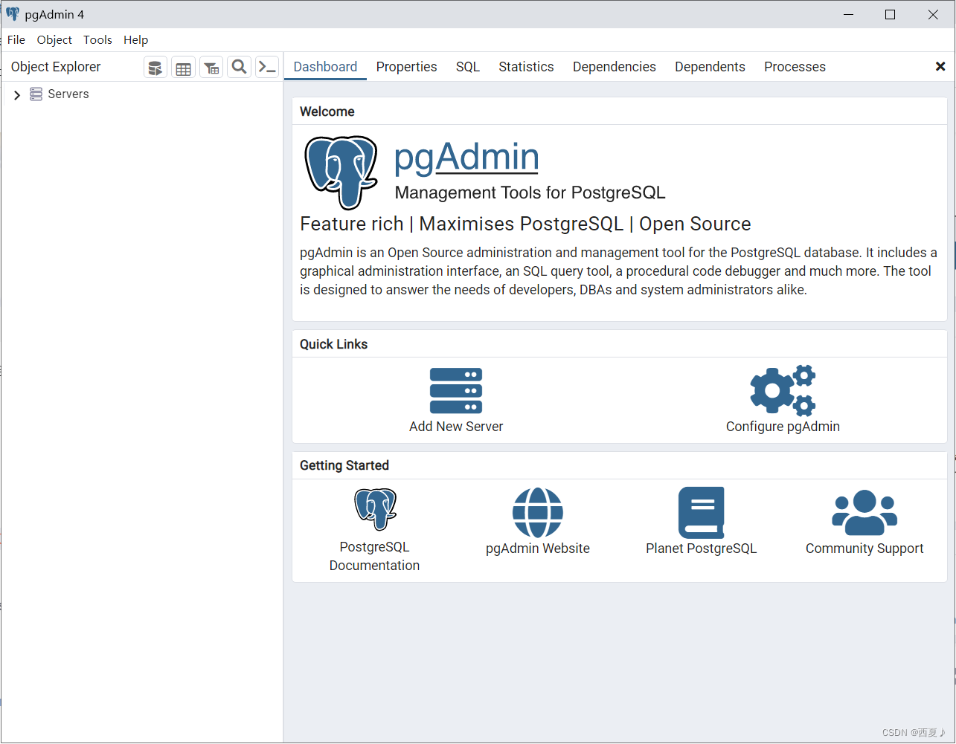Image resolution: width=956 pixels, height=744 pixels.
Task: Click 'Management Tools for PostgreSQL' text
Action: (530, 193)
